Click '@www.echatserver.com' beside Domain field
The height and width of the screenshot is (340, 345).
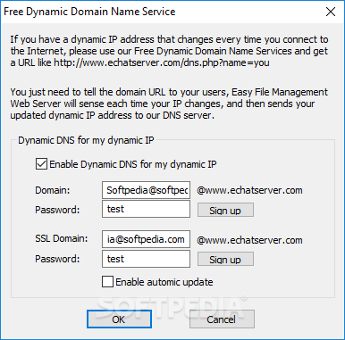click(249, 190)
